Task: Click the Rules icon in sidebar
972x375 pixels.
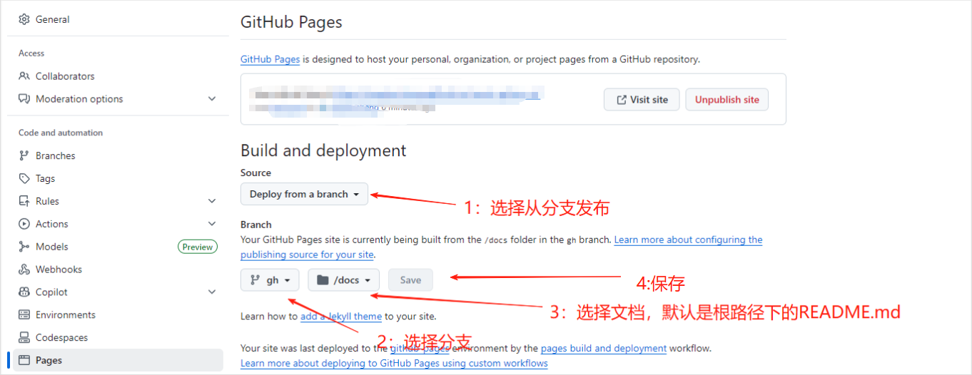Action: coord(24,202)
